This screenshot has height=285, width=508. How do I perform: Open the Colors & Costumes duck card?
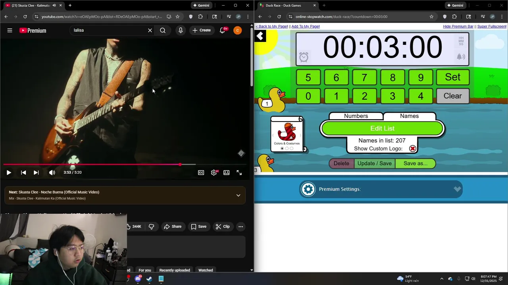point(287,133)
